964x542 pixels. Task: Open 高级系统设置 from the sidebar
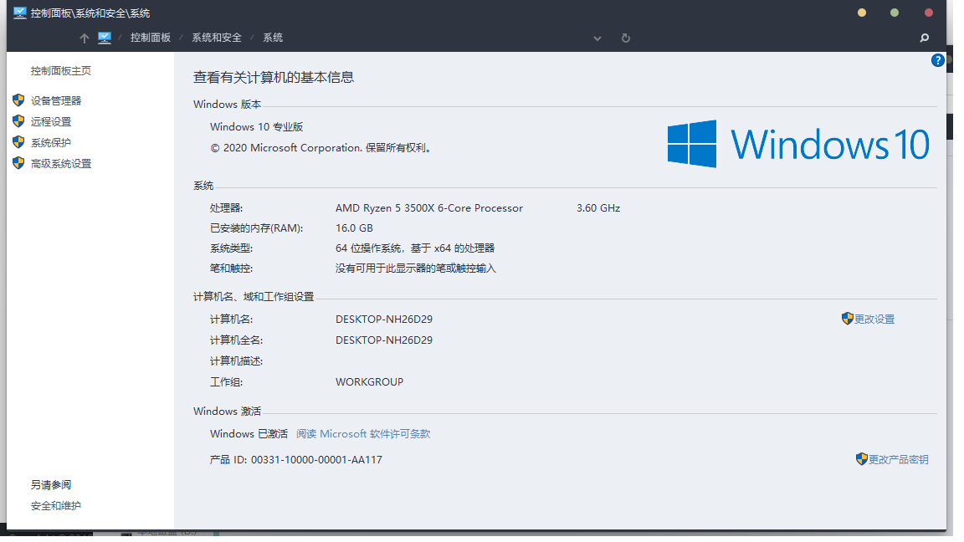click(61, 163)
